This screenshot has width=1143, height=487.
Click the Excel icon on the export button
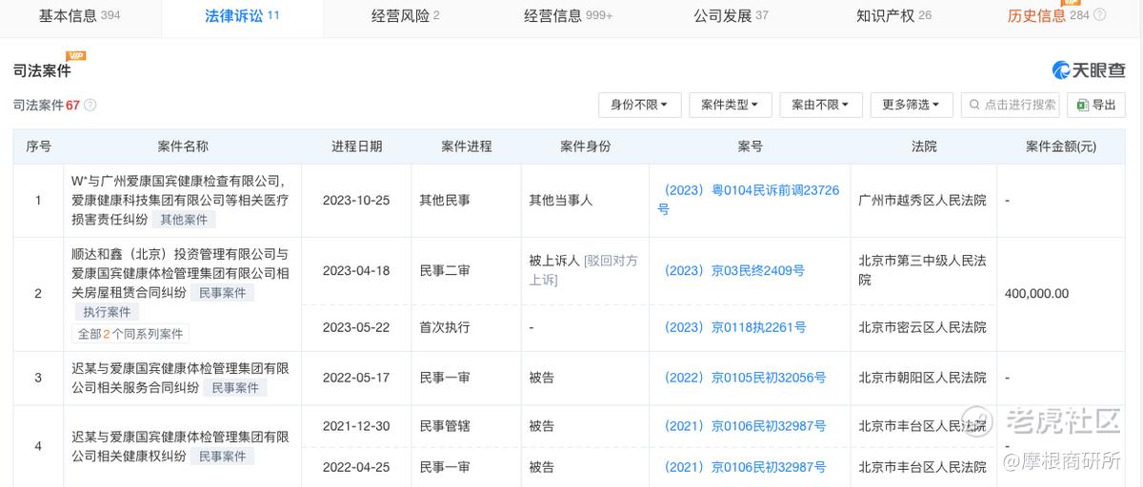click(1082, 105)
